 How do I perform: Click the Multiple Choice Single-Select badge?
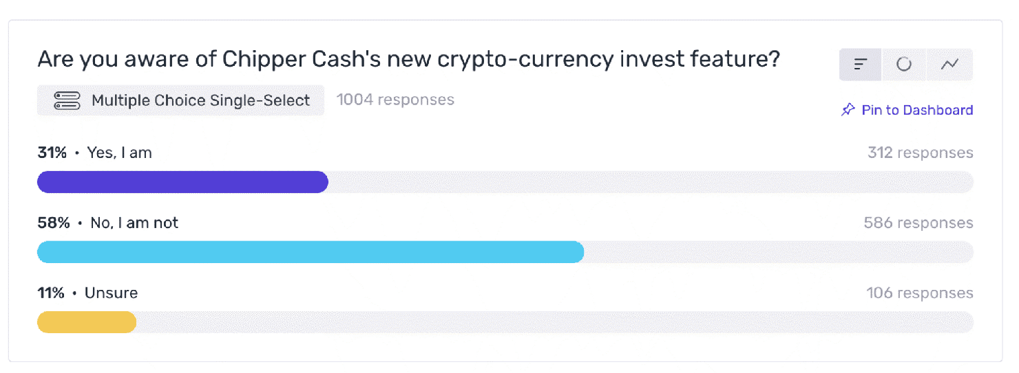[180, 100]
